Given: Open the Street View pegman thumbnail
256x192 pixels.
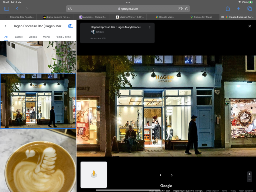Looking at the screenshot, I should click(x=93, y=174).
